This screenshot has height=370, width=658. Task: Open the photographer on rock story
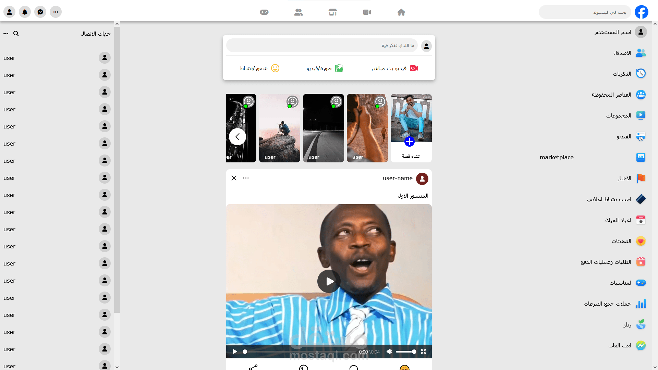280,128
